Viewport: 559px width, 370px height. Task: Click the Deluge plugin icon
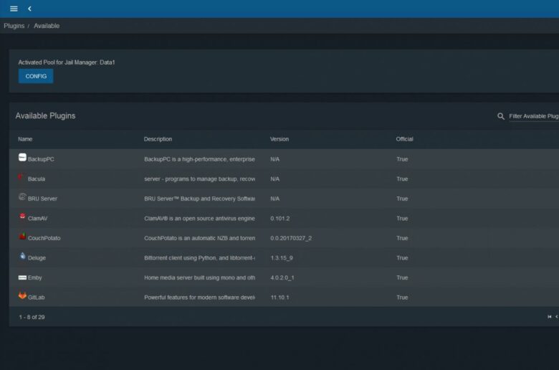[x=22, y=256]
